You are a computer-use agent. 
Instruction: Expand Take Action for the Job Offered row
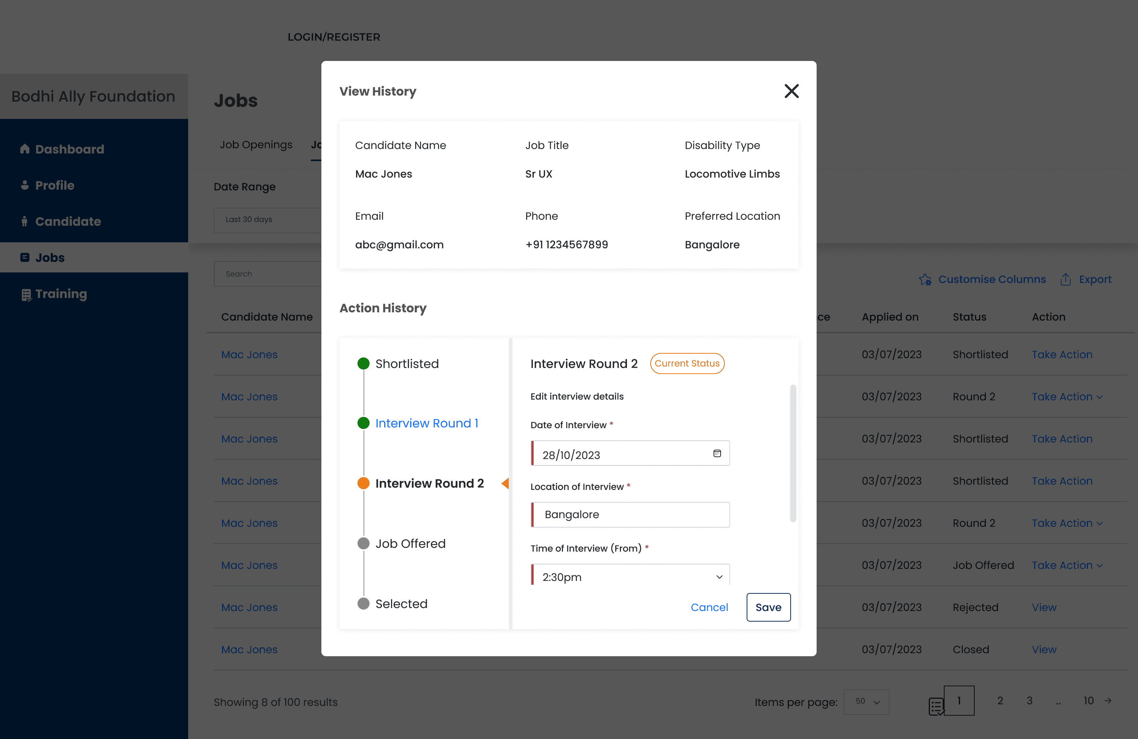(x=1066, y=565)
